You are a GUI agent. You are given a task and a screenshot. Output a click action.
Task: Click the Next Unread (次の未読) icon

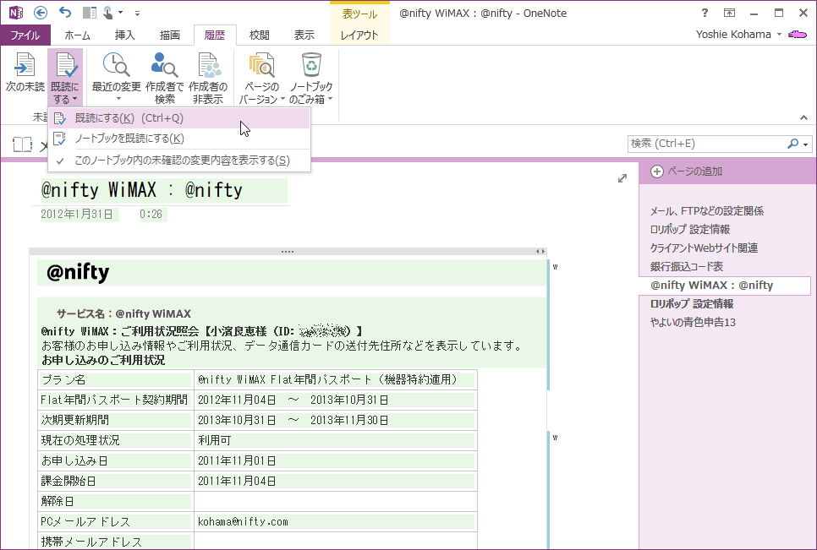click(25, 73)
